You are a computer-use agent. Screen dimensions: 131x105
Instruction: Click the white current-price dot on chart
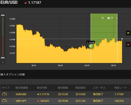coord(122,39)
